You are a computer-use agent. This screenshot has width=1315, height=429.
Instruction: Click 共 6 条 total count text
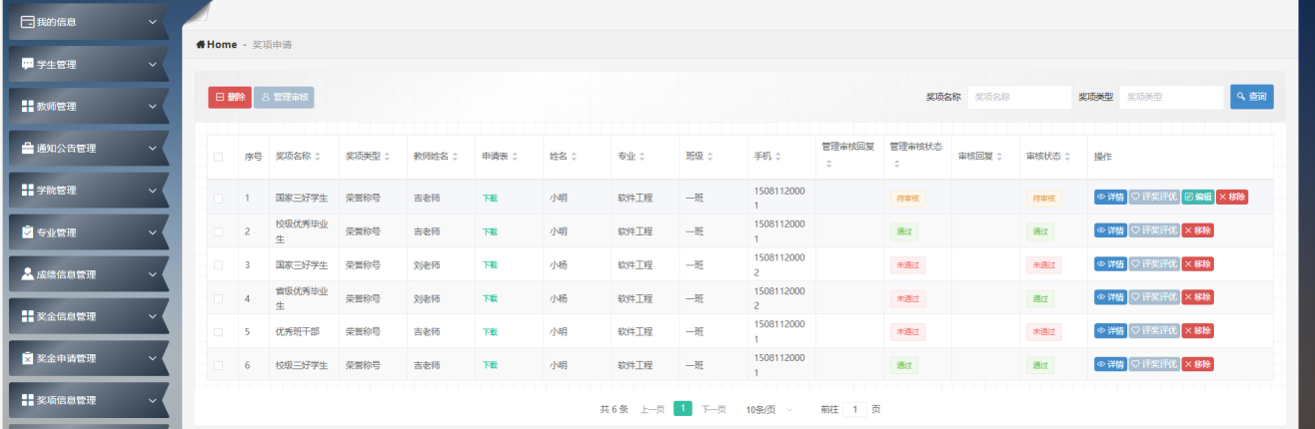point(614,409)
